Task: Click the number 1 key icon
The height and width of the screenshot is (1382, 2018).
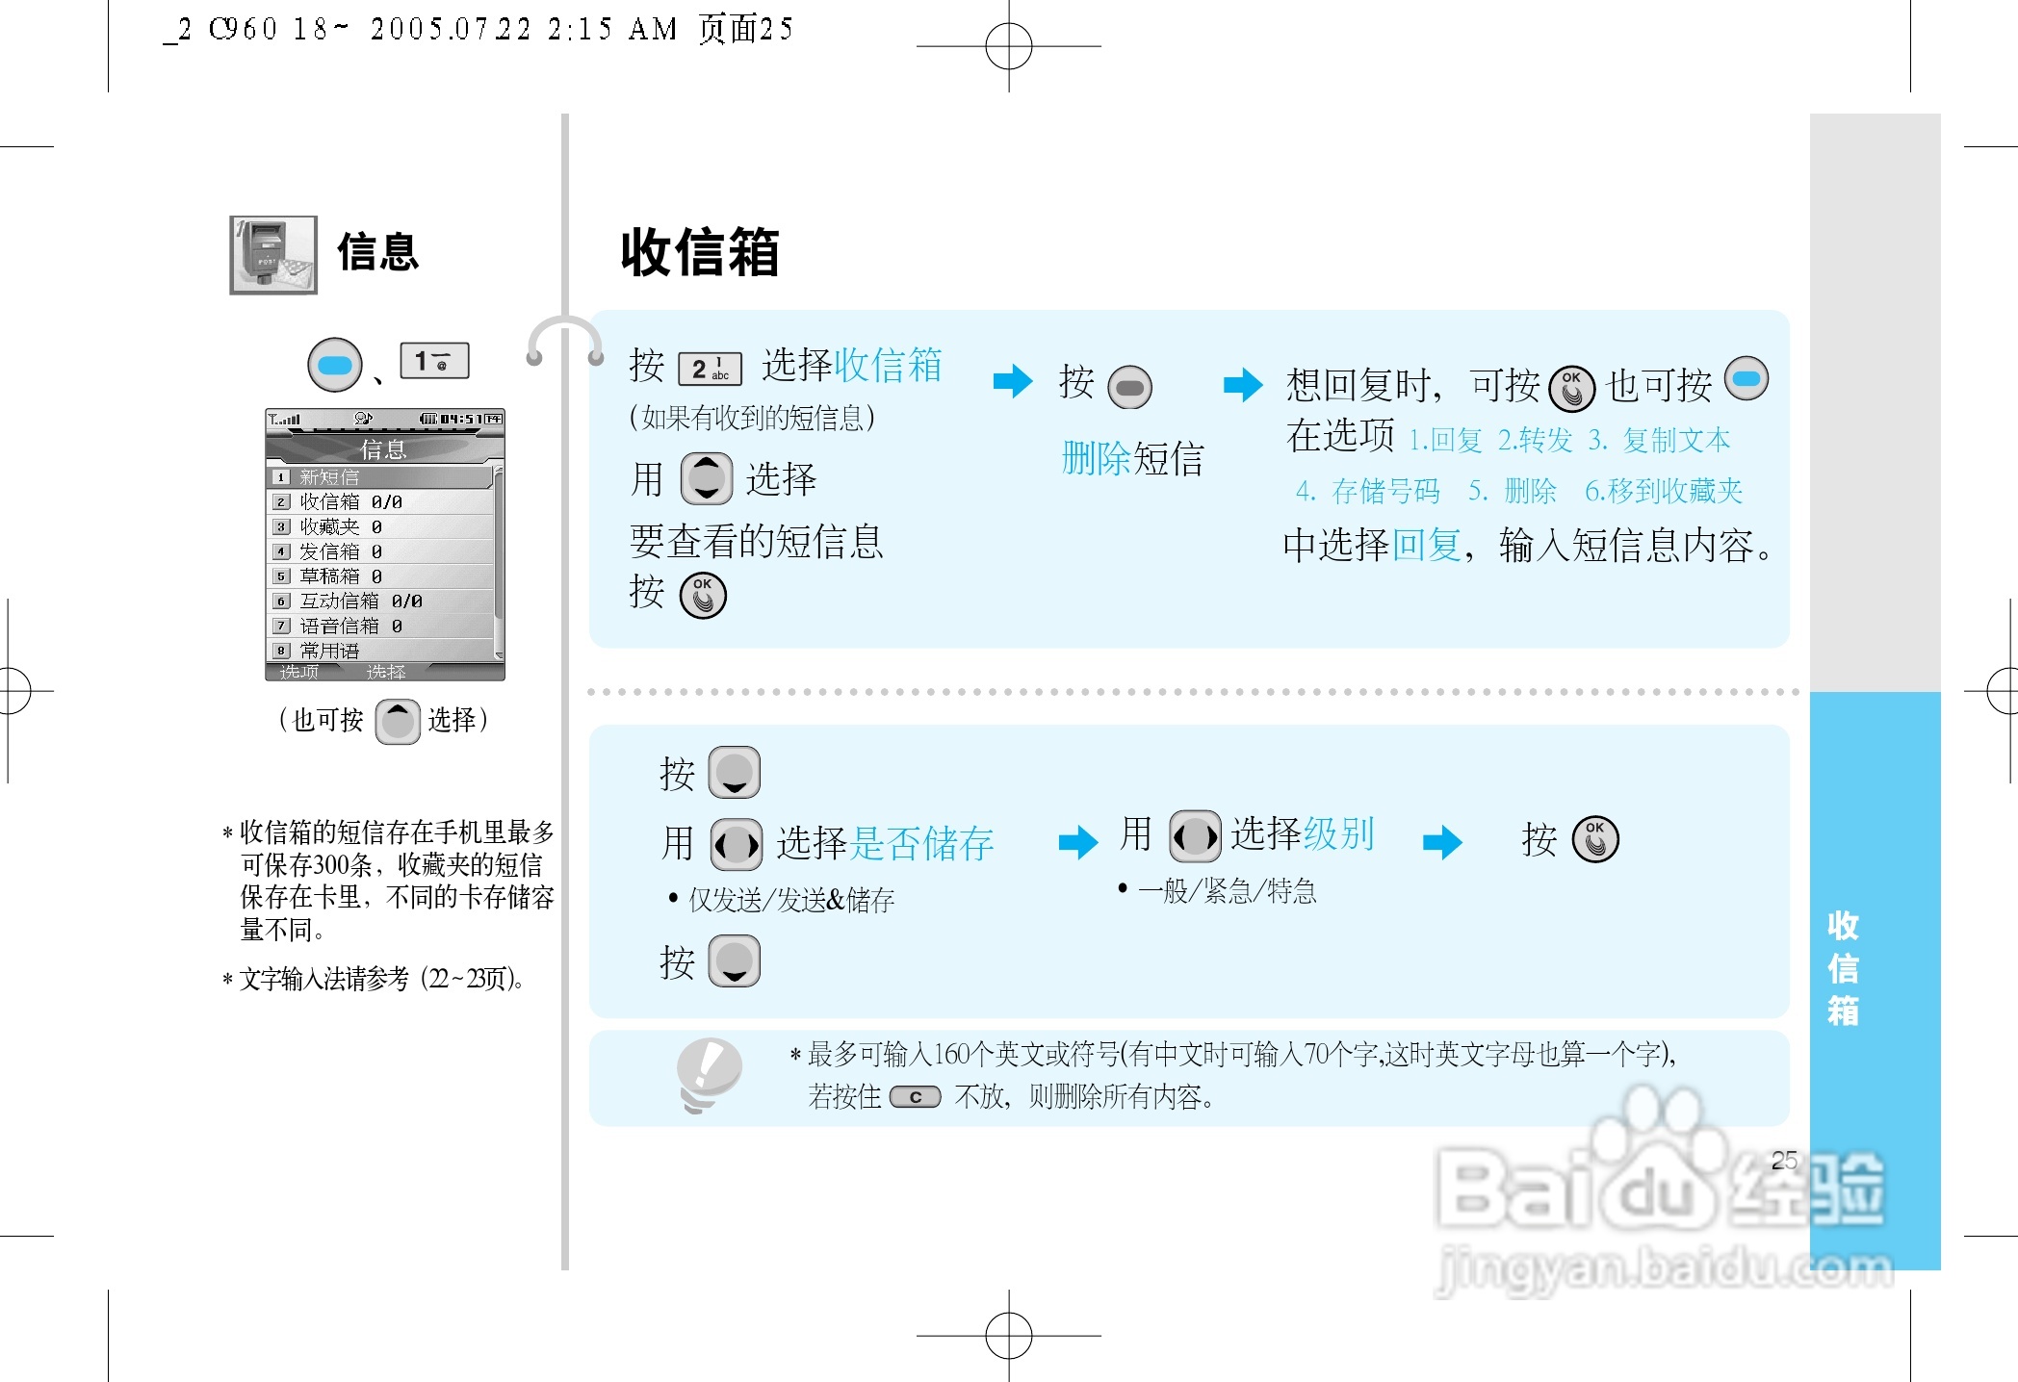Action: click(434, 361)
